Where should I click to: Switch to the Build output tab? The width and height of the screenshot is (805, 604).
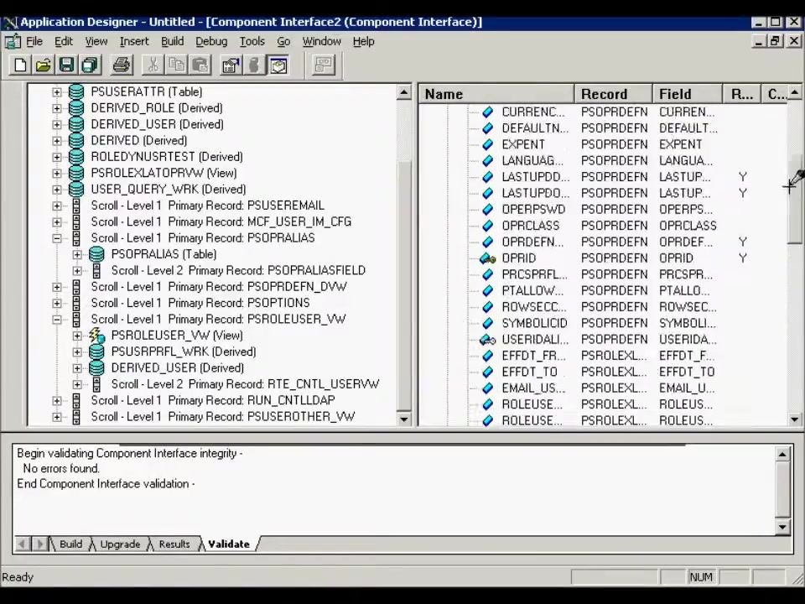click(x=70, y=544)
